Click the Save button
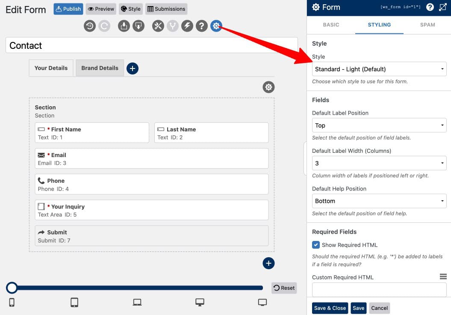 (x=358, y=308)
